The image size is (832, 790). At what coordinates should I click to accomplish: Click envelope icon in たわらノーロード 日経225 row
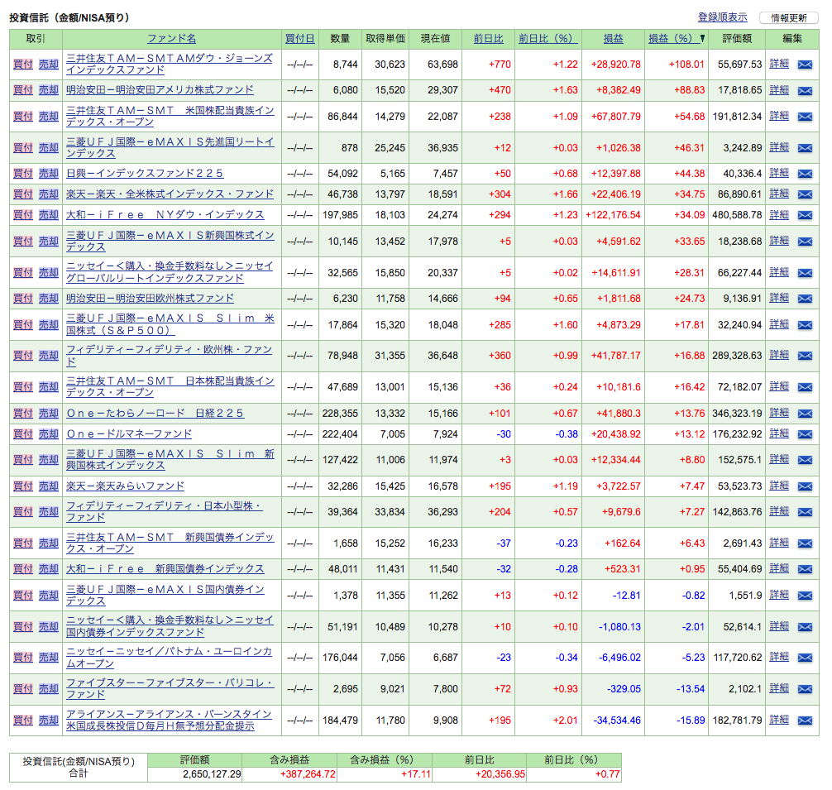coord(805,414)
